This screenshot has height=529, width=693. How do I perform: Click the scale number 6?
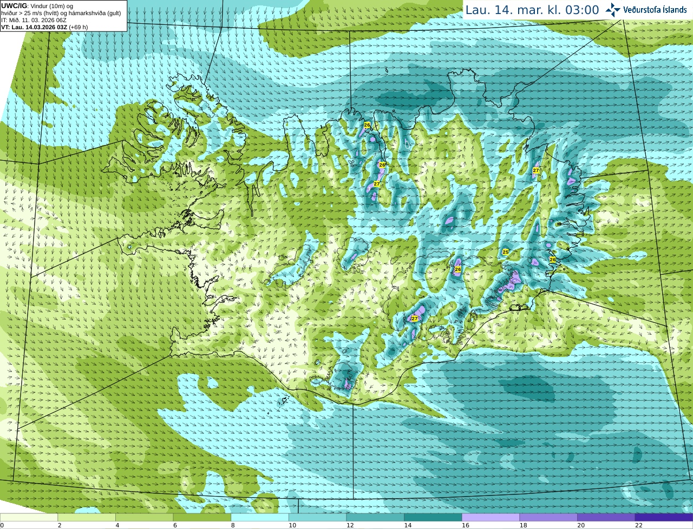tap(175, 525)
